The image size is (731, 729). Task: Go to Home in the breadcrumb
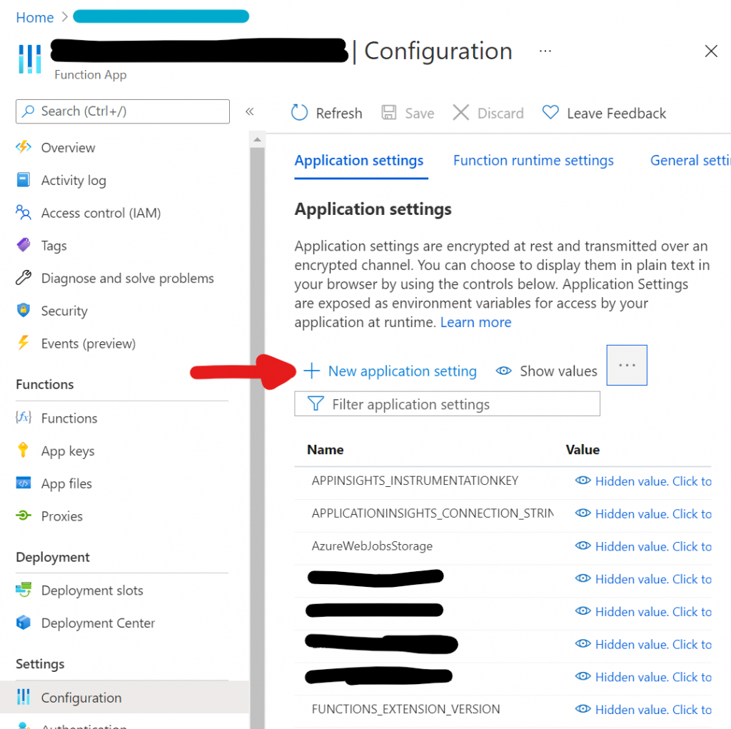pyautogui.click(x=35, y=17)
